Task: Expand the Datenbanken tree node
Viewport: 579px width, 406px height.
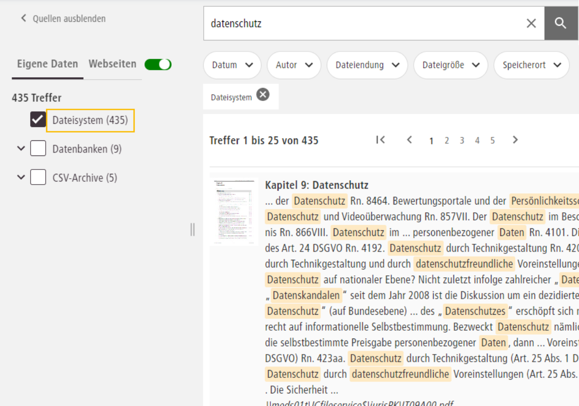Action: click(20, 149)
